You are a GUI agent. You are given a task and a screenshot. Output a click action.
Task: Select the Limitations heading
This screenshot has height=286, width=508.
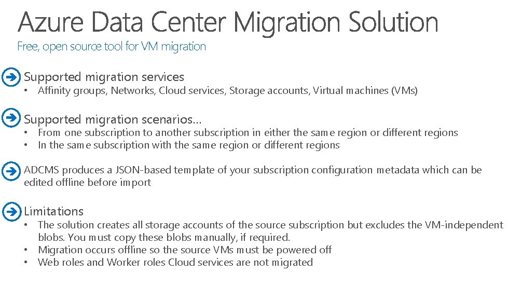(x=53, y=211)
